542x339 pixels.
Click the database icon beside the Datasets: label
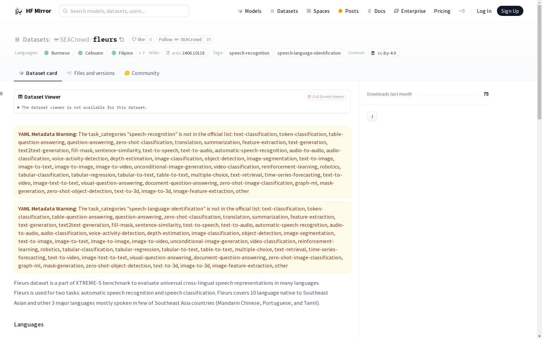coord(17,39)
